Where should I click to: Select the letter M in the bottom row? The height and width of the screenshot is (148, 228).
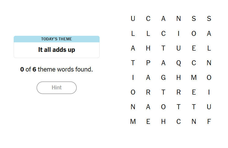point(133,122)
